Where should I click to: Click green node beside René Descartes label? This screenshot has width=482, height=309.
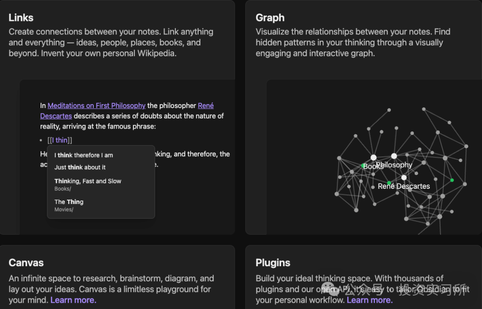(389, 183)
